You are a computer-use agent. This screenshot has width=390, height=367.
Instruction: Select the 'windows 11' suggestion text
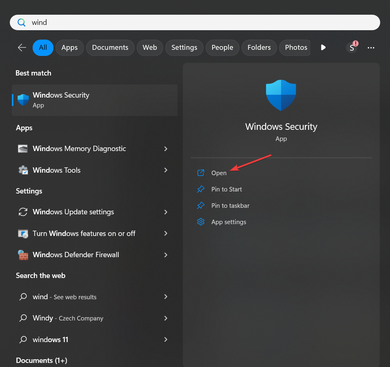tap(51, 340)
